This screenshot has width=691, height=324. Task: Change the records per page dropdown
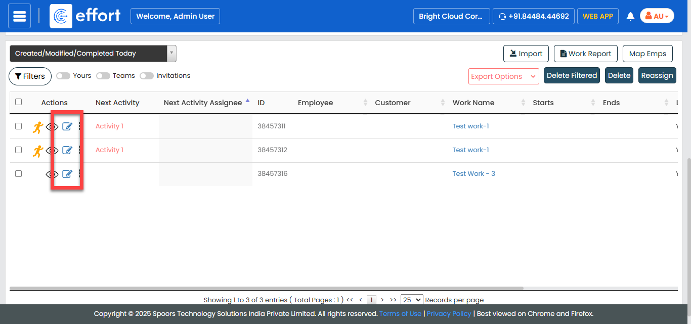411,300
